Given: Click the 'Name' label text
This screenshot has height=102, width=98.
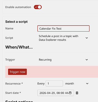Looking at the screenshot, I should [x=9, y=29].
